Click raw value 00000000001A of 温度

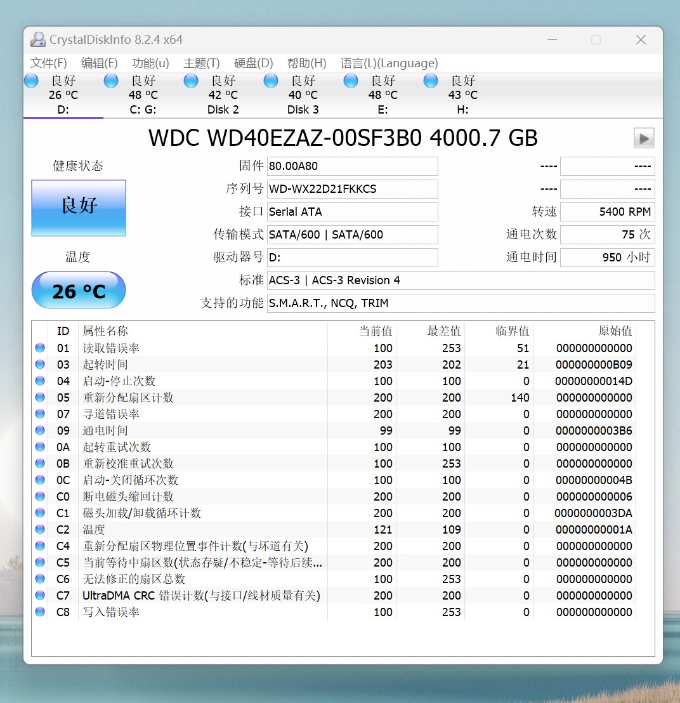point(594,530)
